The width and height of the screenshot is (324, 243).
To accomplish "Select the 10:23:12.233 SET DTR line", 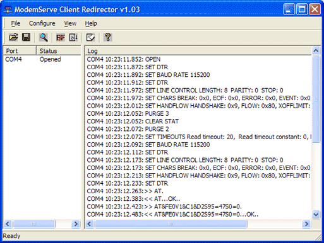I will (x=128, y=184).
